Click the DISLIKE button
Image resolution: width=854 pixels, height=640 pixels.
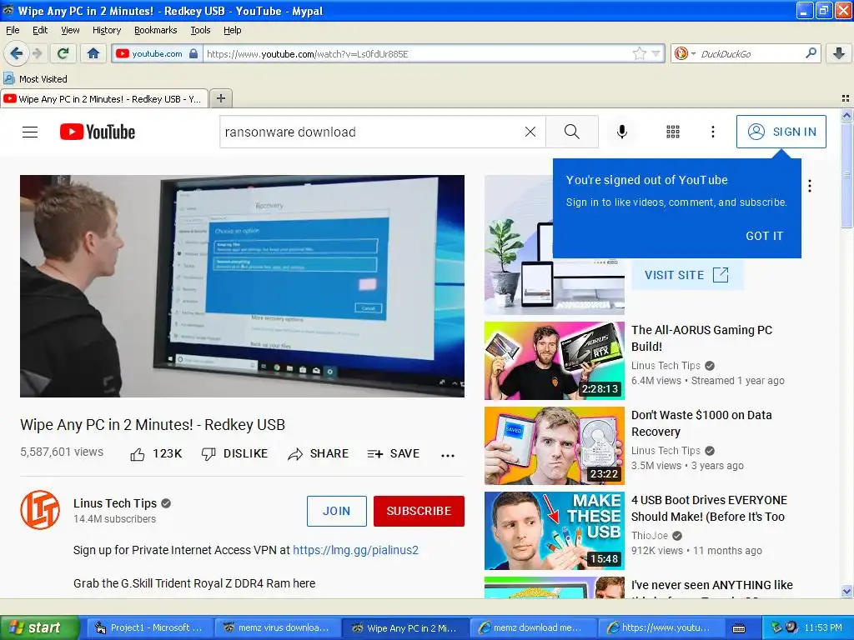(234, 454)
